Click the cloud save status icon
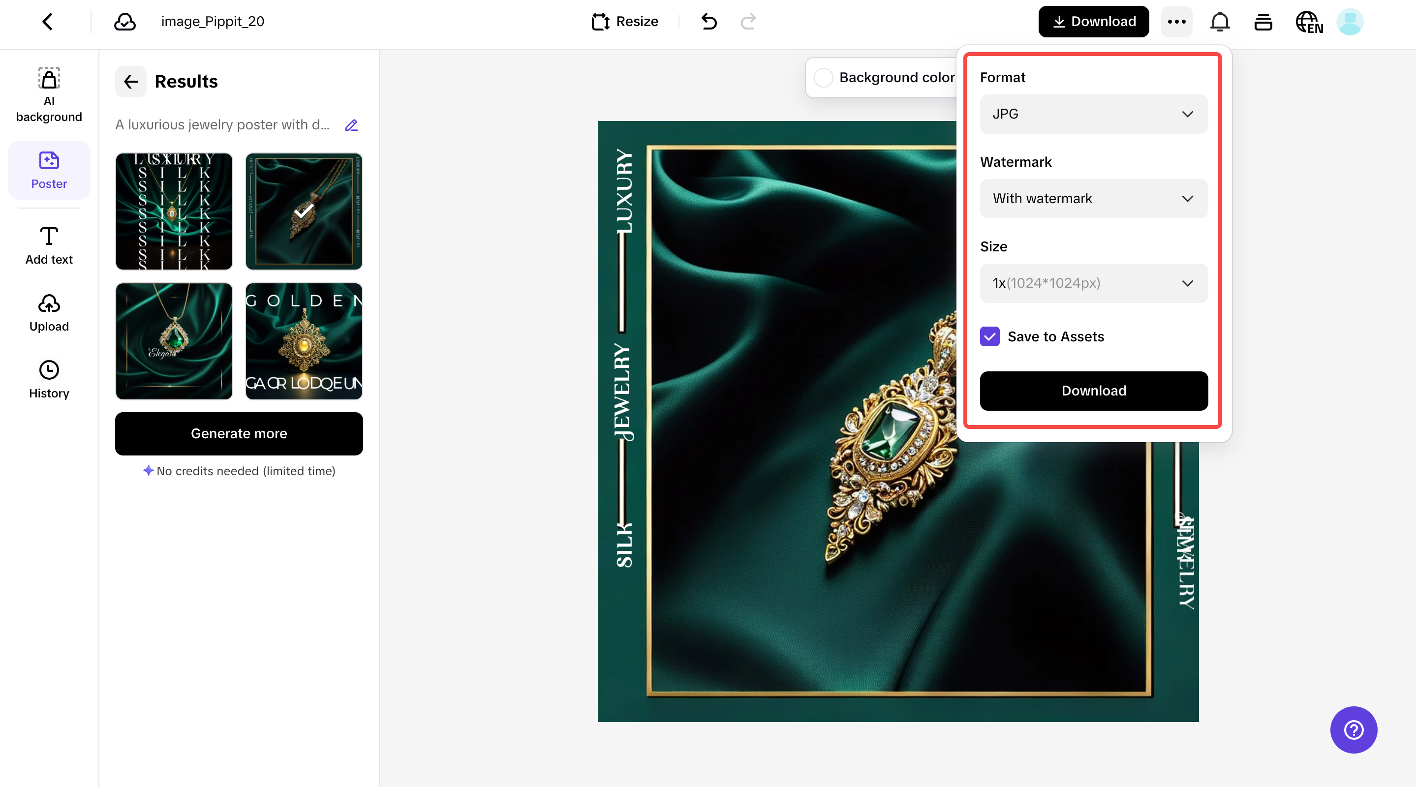The width and height of the screenshot is (1416, 787). pyautogui.click(x=125, y=22)
